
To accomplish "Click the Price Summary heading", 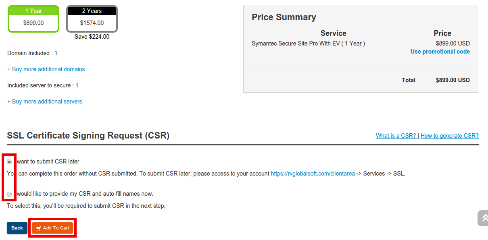I will pos(284,17).
